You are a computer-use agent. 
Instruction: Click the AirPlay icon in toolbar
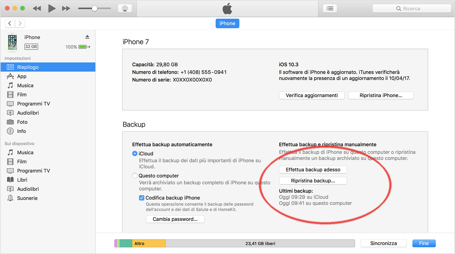point(125,8)
